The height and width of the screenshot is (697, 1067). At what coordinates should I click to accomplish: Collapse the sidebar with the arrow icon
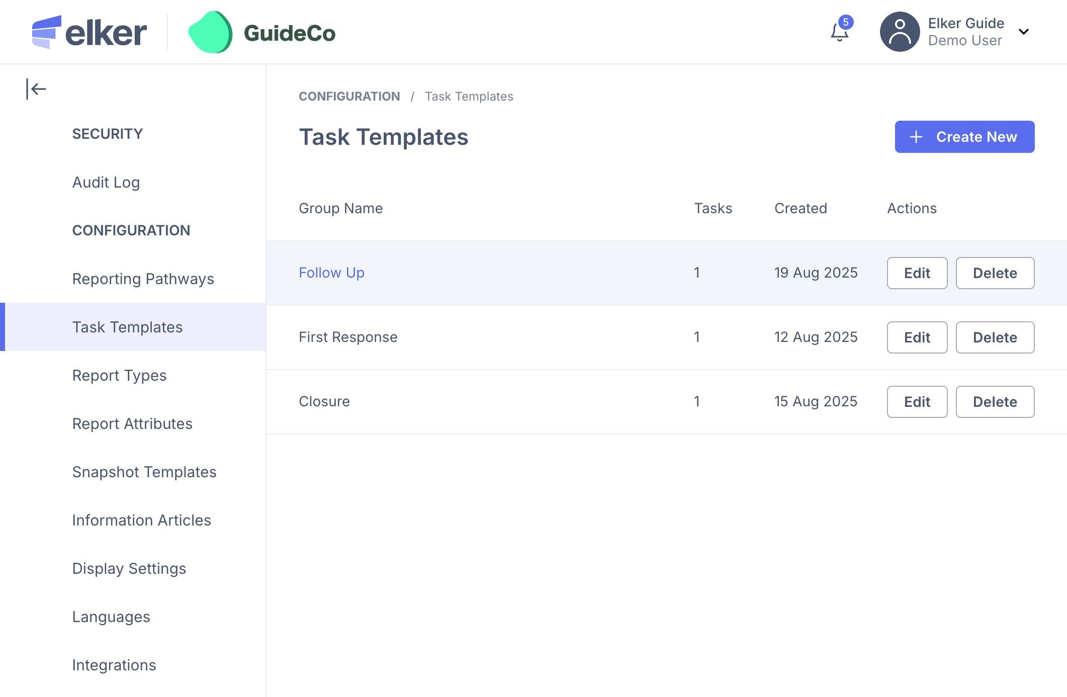36,89
